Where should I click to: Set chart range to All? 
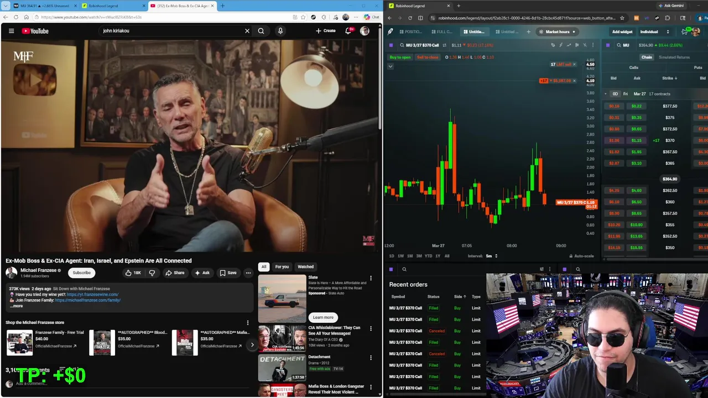447,256
